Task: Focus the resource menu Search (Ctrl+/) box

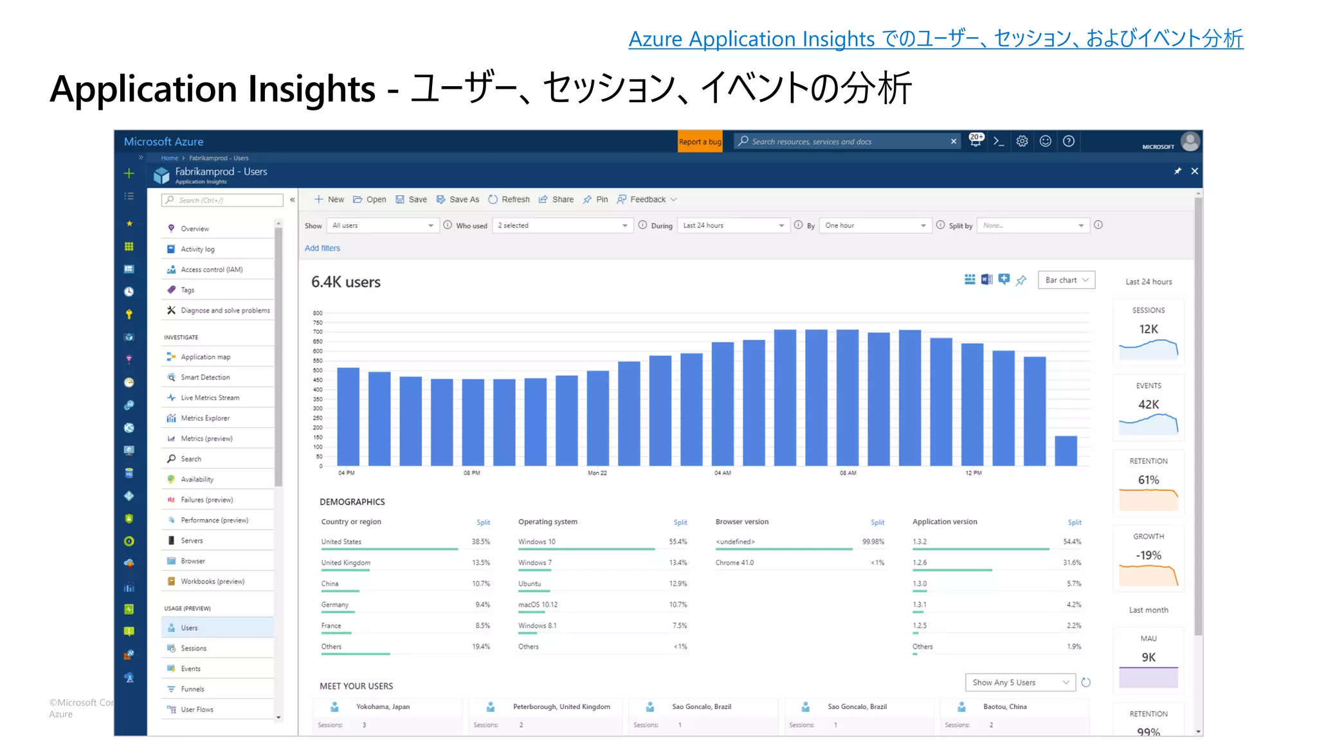Action: click(x=222, y=200)
